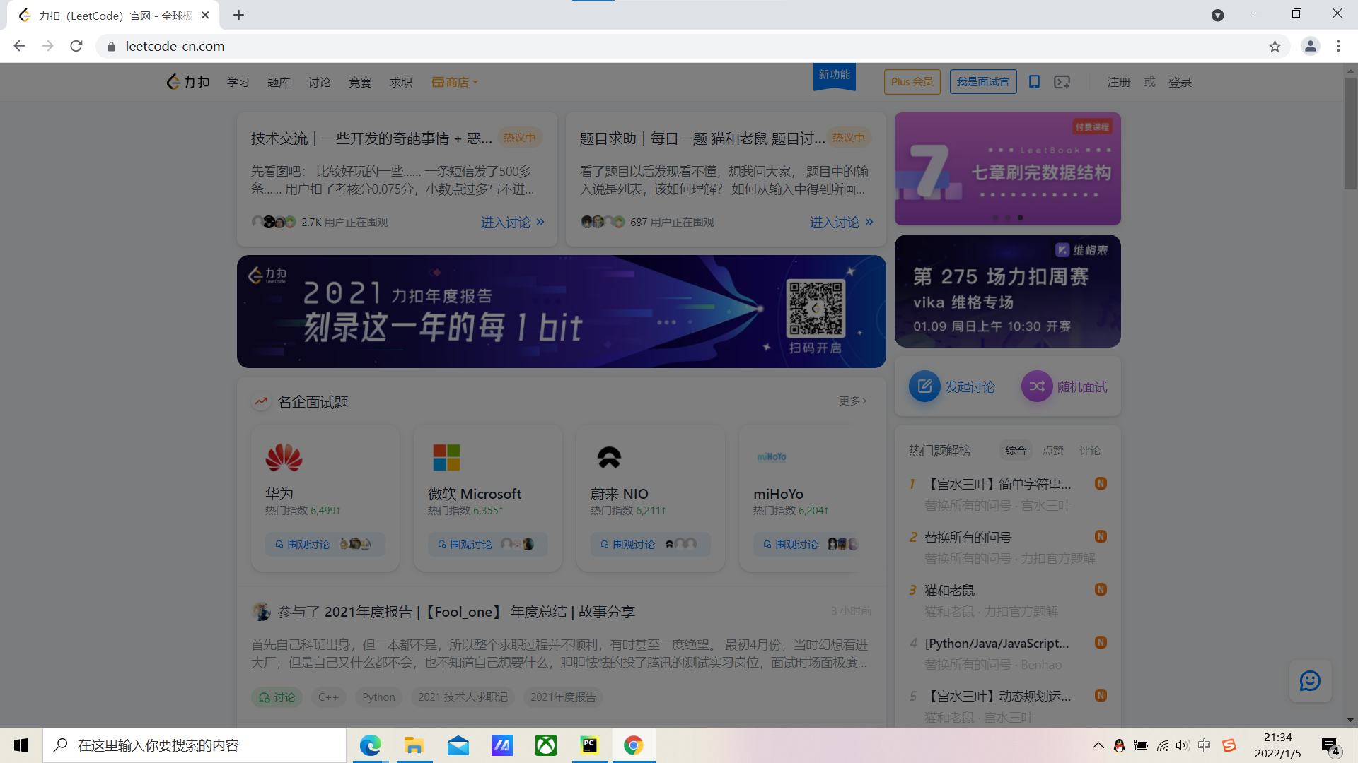Reload the page

click(76, 47)
